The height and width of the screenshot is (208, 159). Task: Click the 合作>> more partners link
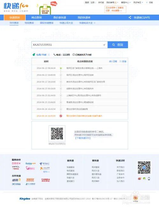pos(46,172)
